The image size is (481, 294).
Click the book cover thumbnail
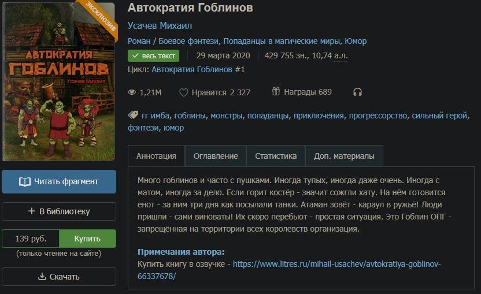[58, 81]
